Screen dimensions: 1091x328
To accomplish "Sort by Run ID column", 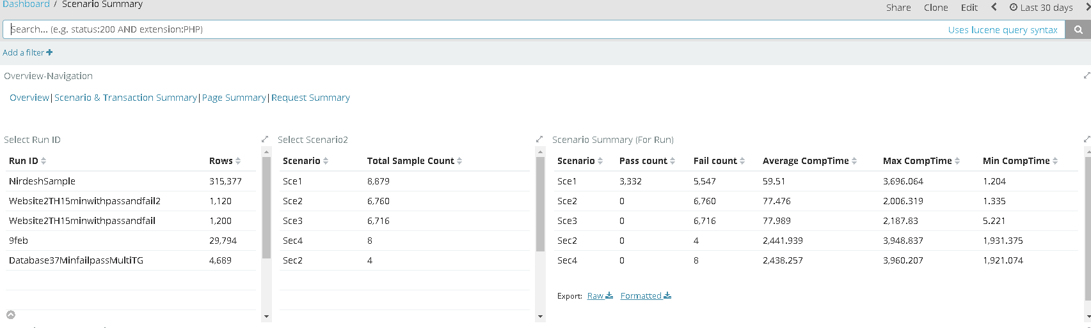I will (44, 161).
